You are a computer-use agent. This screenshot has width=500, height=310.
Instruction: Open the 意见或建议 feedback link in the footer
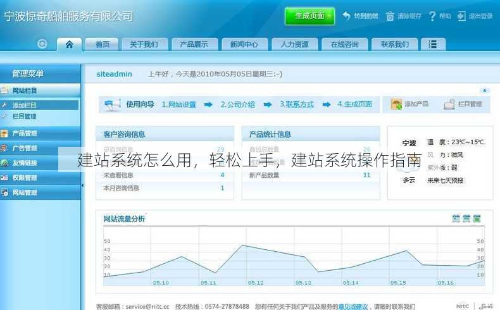click(x=353, y=306)
